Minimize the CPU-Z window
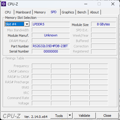The image size is (120, 120). click(x=86, y=4)
